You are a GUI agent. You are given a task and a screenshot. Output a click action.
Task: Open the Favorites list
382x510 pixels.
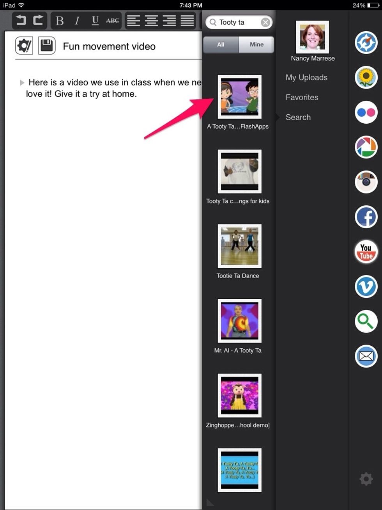pos(302,97)
